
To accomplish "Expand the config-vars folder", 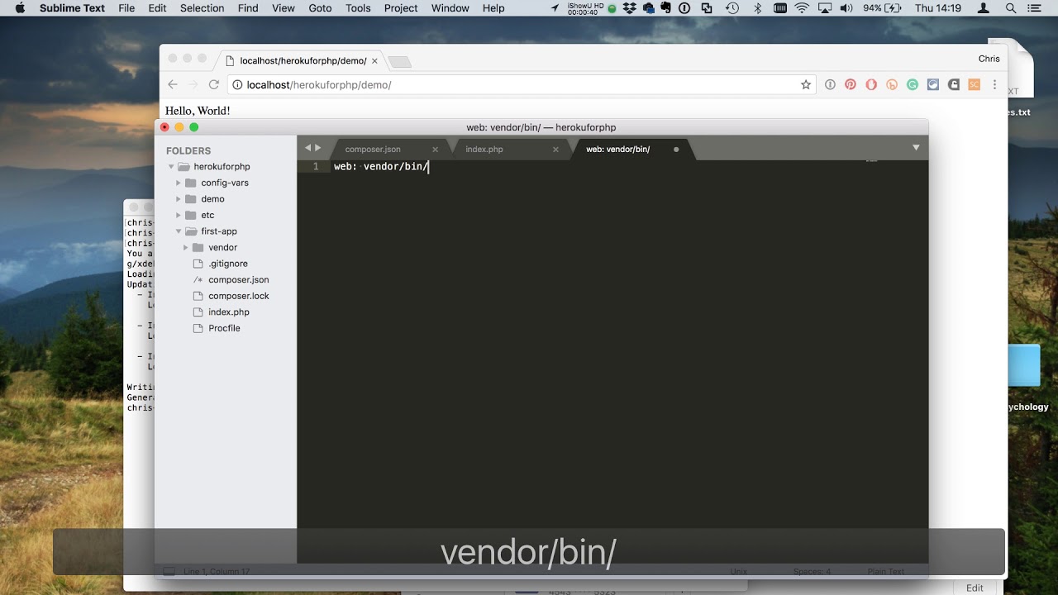I will pos(179,183).
